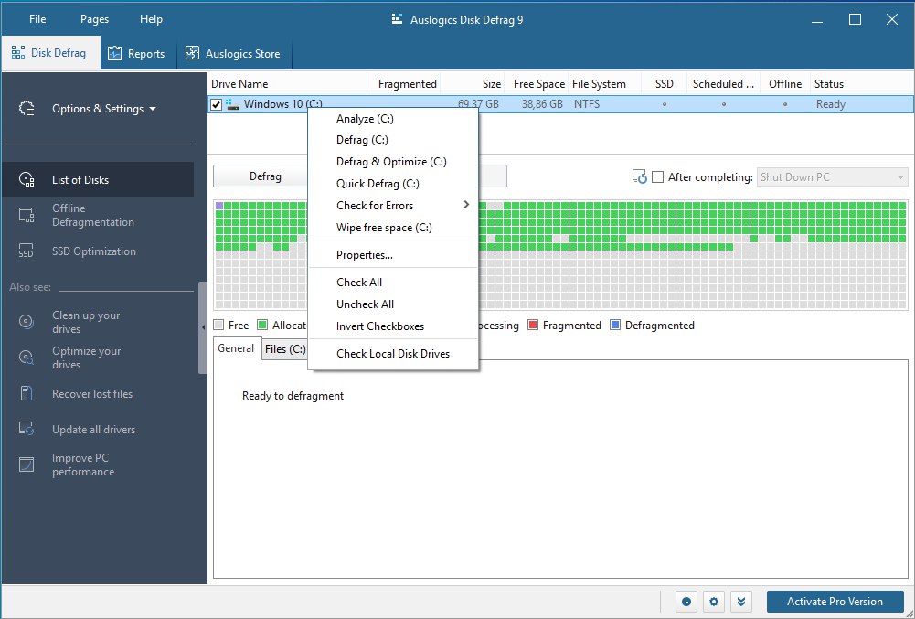This screenshot has height=619, width=915.
Task: Sort by SSD column header
Action: (664, 84)
